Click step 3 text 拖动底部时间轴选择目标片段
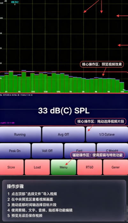The width and height of the screenshot is (128, 223). coord(32,205)
